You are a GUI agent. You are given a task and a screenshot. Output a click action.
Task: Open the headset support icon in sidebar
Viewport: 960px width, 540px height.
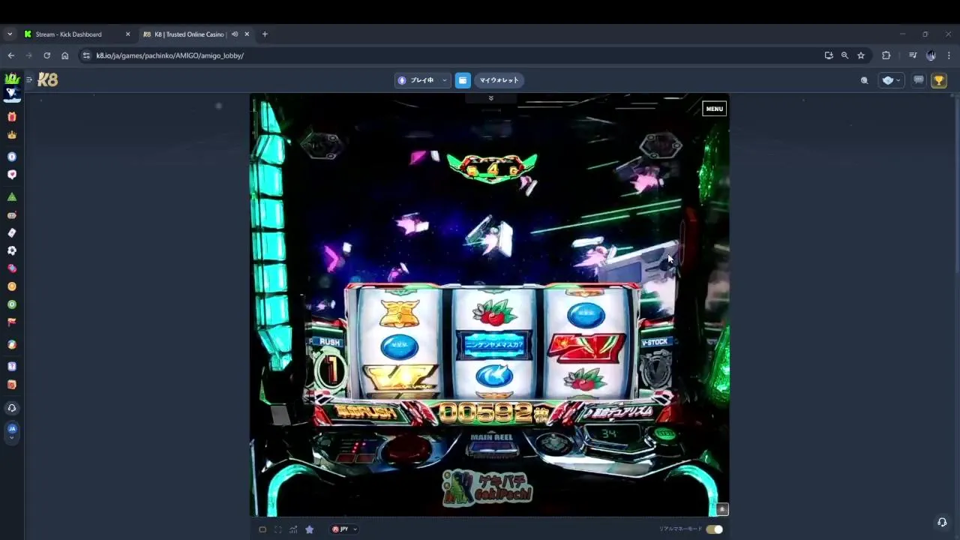(11, 408)
